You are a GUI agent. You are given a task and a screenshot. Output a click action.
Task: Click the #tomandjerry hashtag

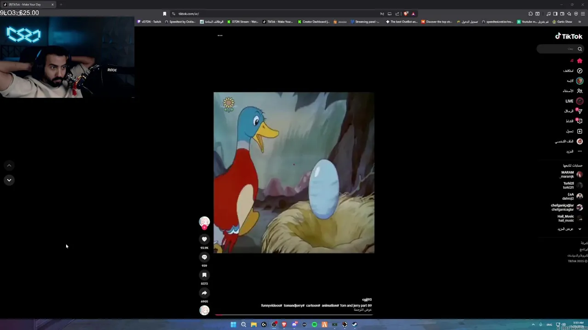pyautogui.click(x=294, y=305)
